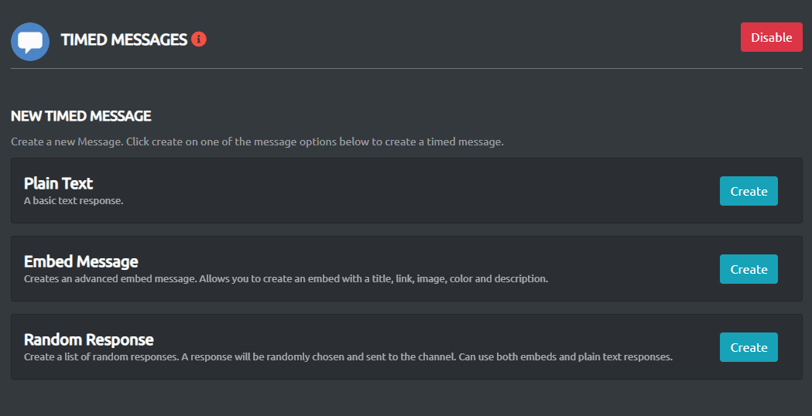Disable the Timed Messages module

(x=771, y=38)
